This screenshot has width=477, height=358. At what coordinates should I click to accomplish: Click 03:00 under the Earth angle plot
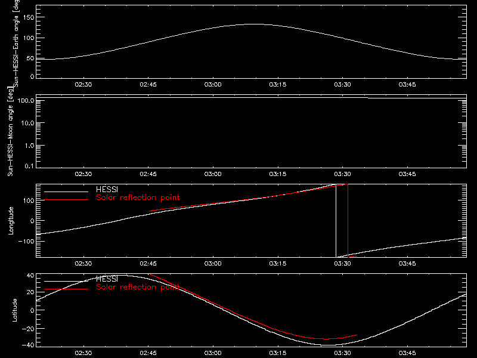tap(213, 84)
